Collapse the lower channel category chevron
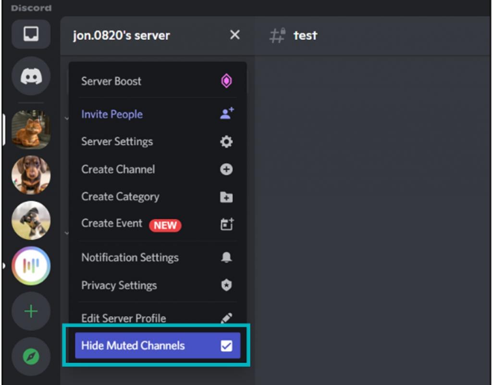Viewport: 492px width, 385px height. pyautogui.click(x=66, y=233)
